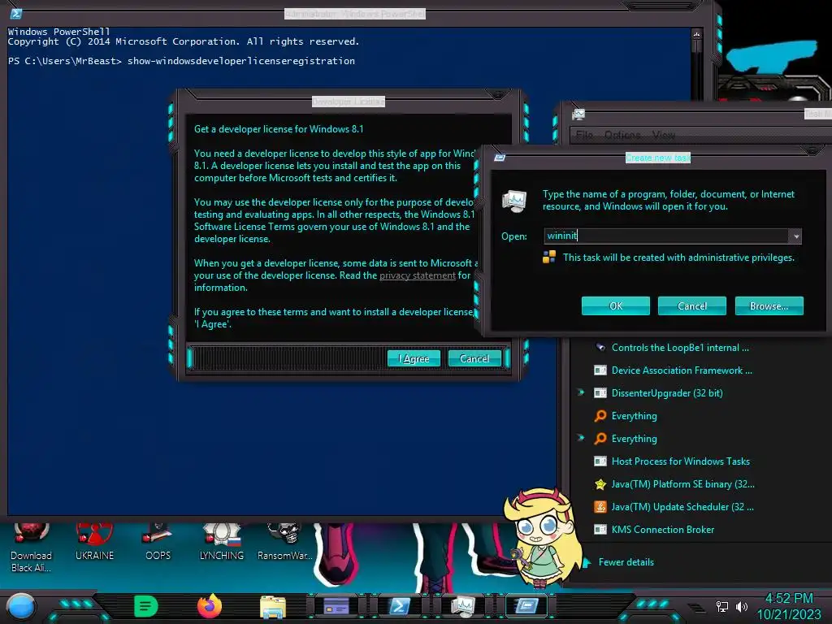Click Browse... in Create new task
This screenshot has width=832, height=624.
click(769, 305)
